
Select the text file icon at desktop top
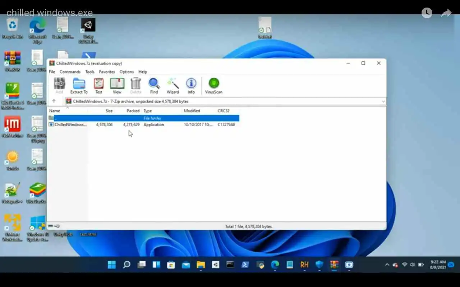click(265, 28)
